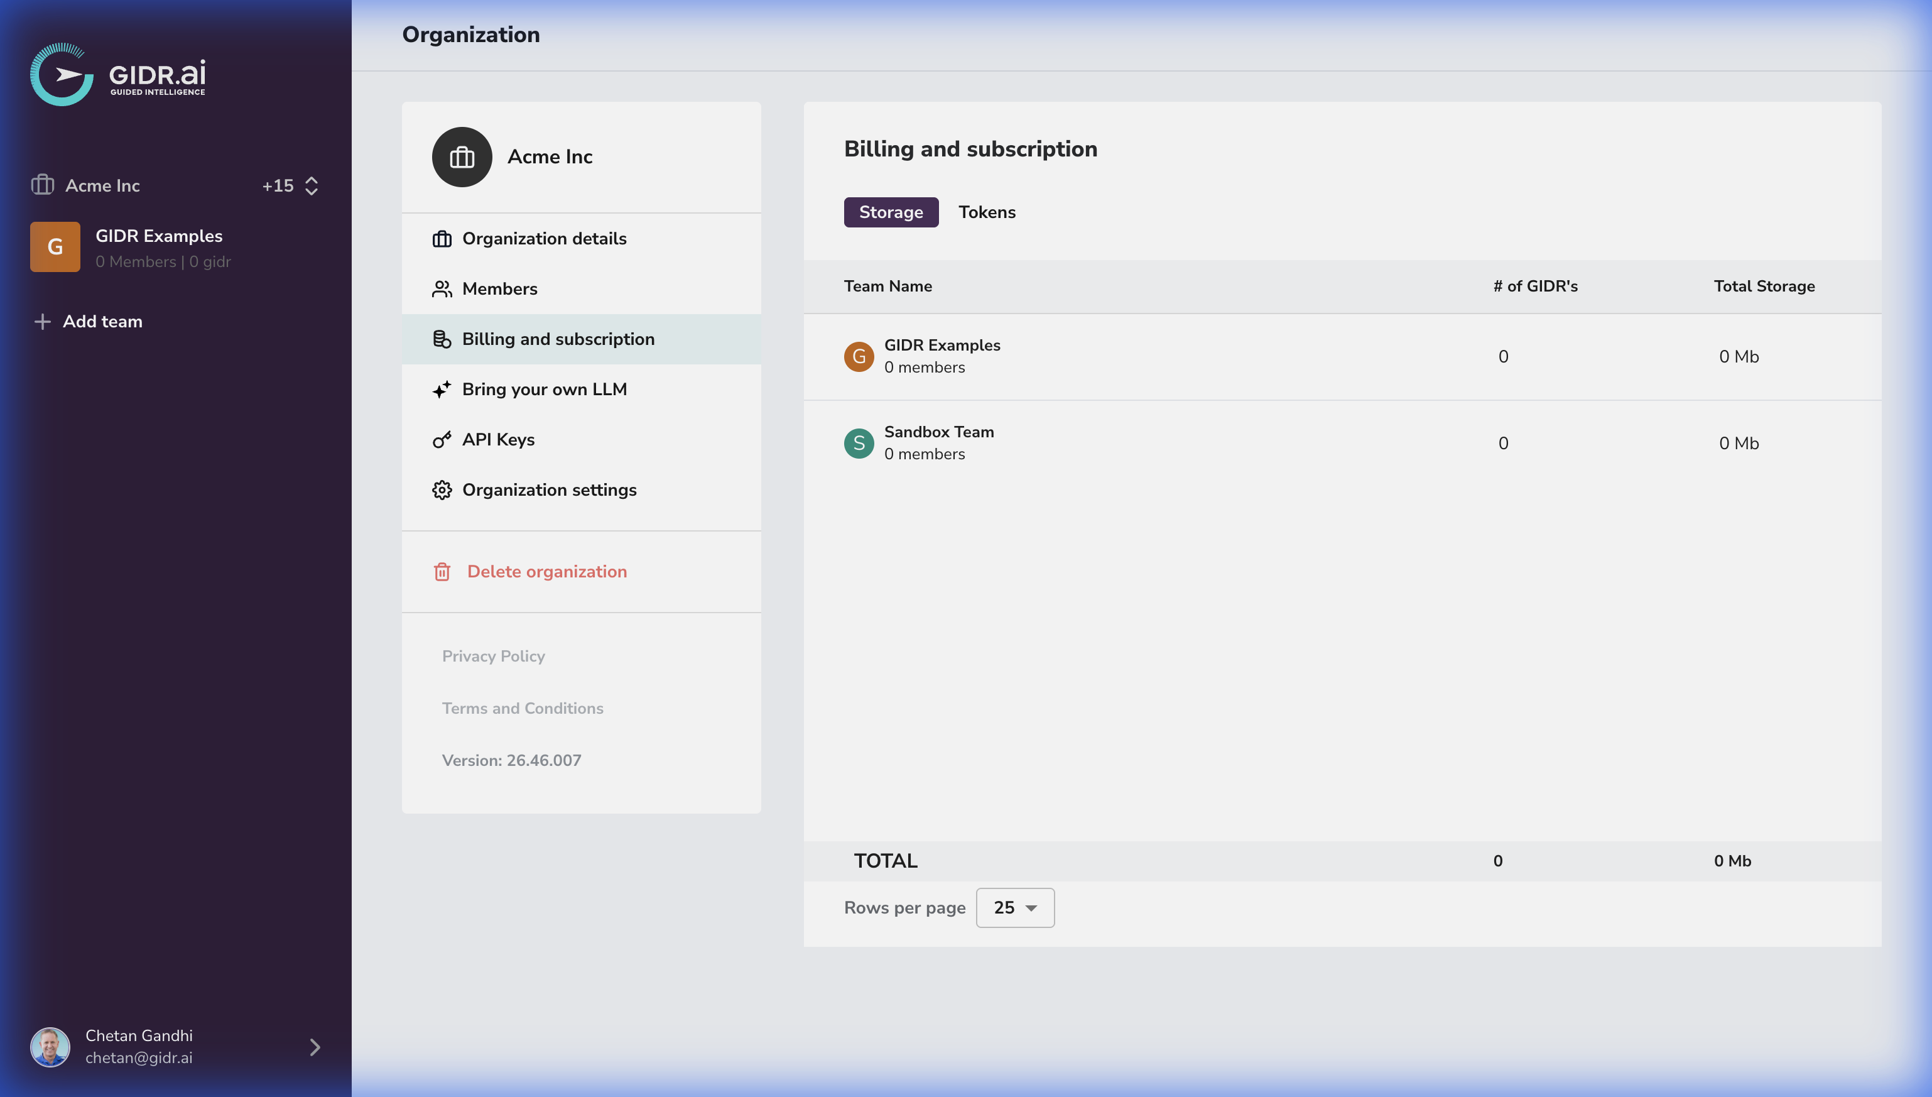Select the GIDR Examples team avatar
The height and width of the screenshot is (1097, 1932).
pos(859,356)
